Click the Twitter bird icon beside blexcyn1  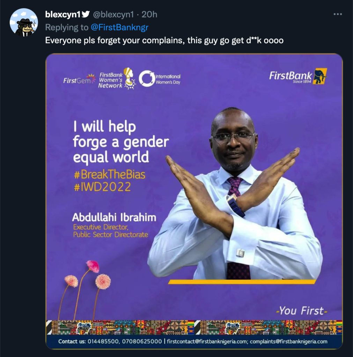coord(86,14)
